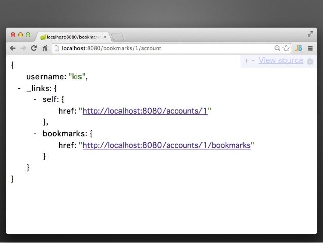Click the username key text

coord(45,77)
